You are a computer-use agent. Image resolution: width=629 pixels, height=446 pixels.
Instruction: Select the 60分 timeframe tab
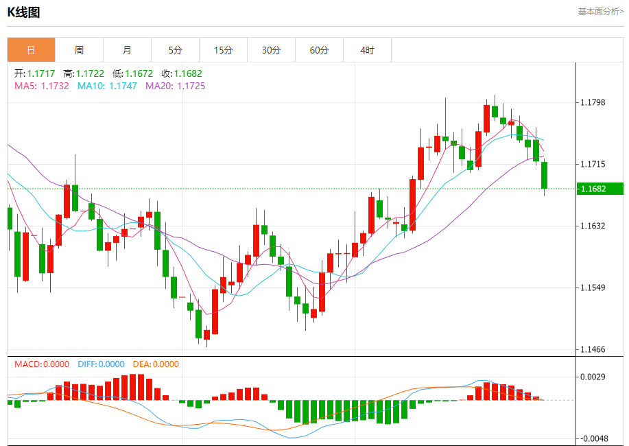click(x=319, y=50)
